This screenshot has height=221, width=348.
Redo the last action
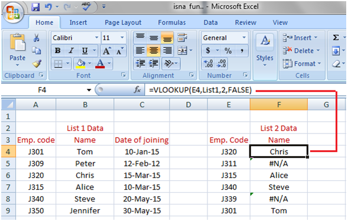[x=67, y=7]
